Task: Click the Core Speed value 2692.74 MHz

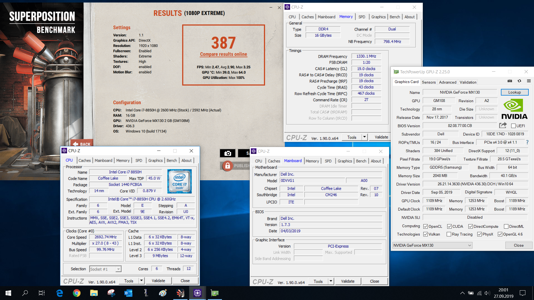Action: (x=105, y=237)
